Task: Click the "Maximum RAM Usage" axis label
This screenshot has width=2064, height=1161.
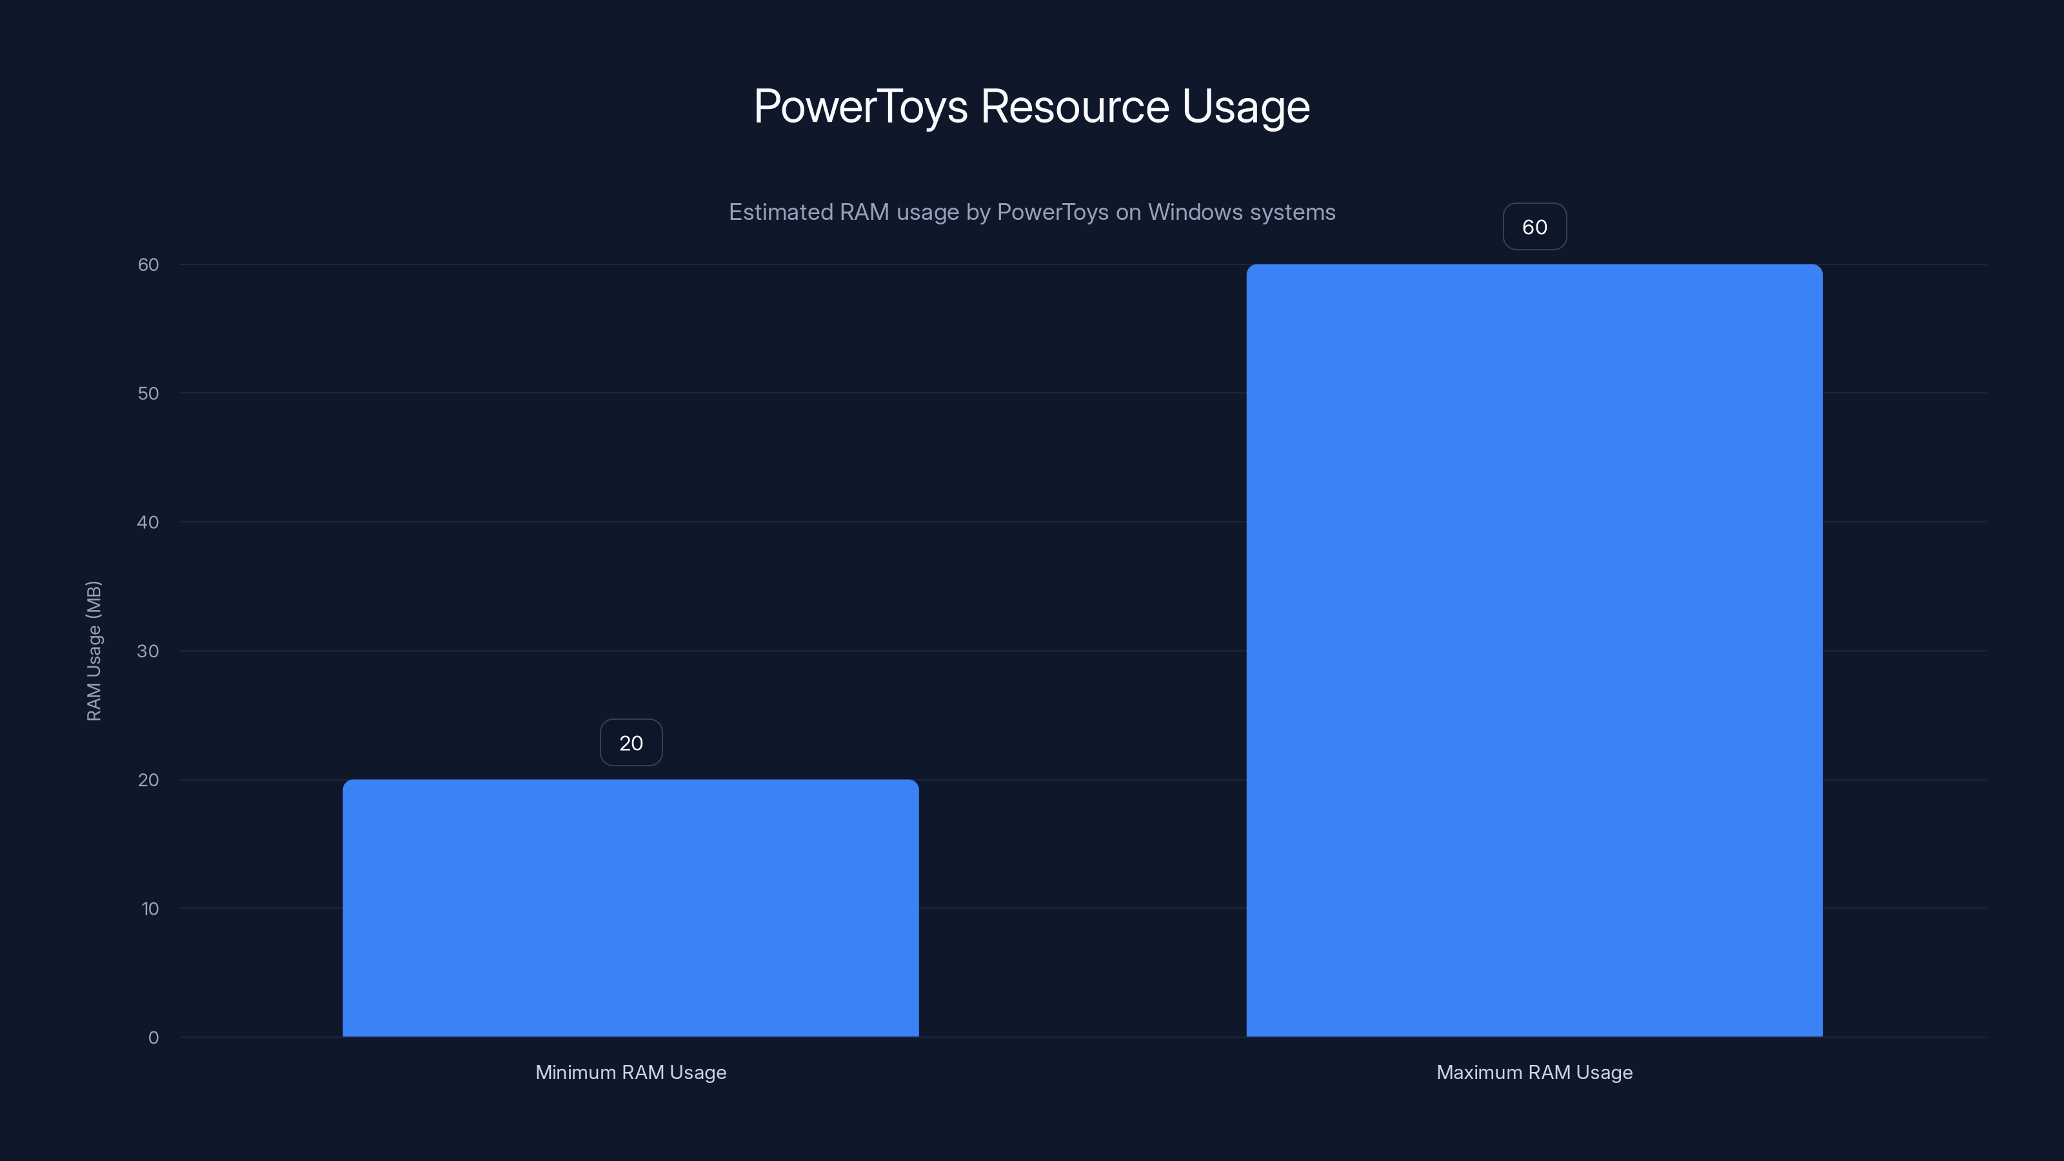Action: click(1534, 1072)
